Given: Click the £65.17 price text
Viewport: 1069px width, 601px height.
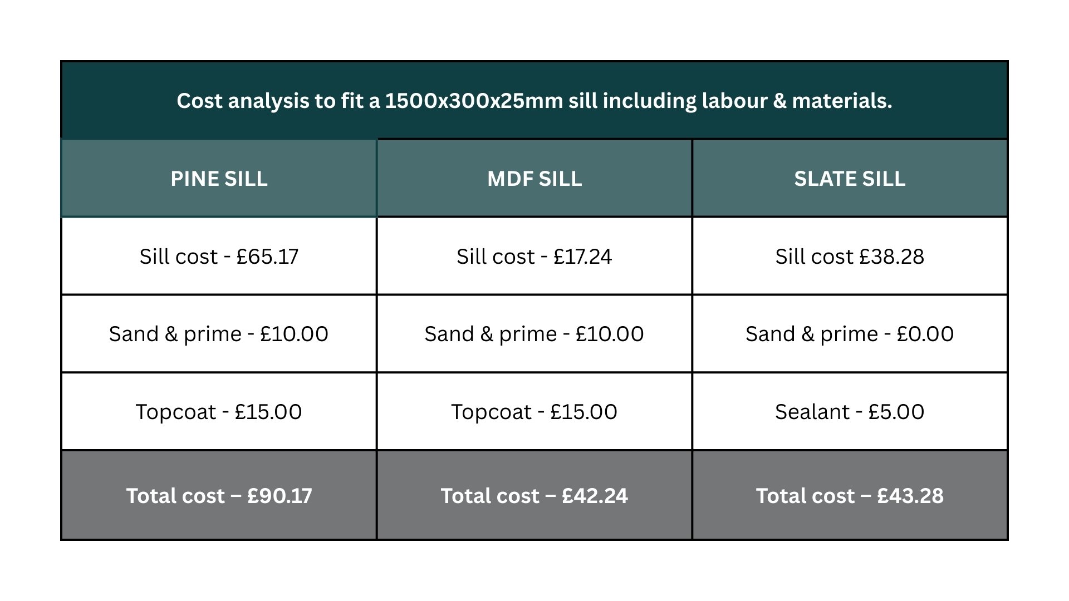Looking at the screenshot, I should (x=268, y=257).
